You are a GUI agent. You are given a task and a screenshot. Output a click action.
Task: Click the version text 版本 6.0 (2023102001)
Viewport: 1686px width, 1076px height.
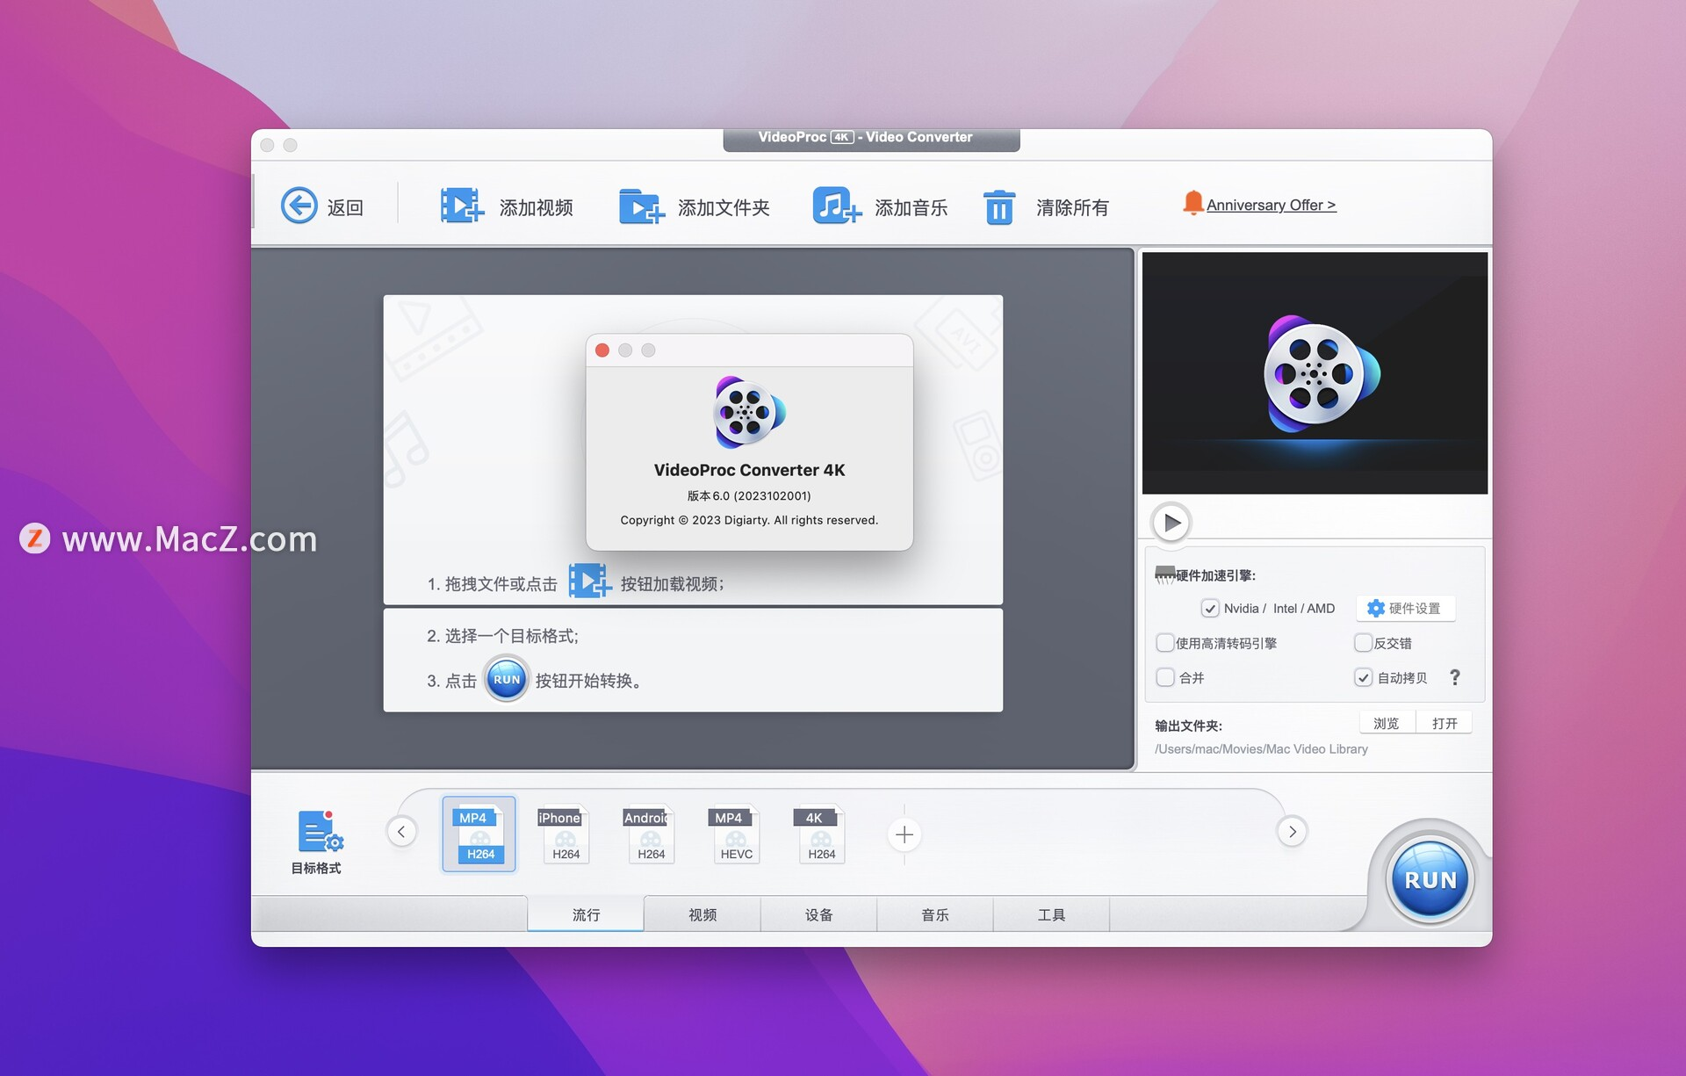click(x=749, y=495)
